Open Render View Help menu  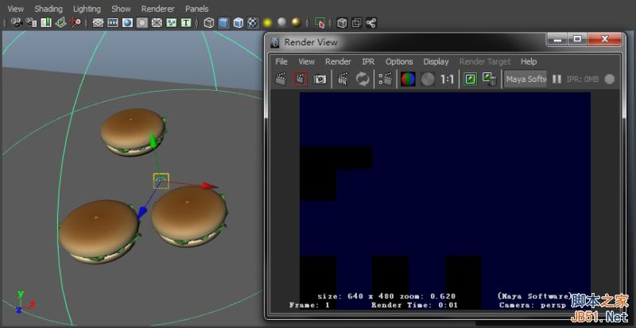pos(529,62)
